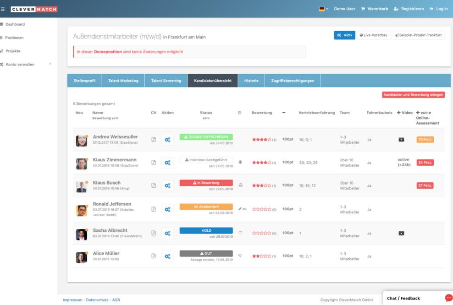Viewport: 453px width, 305px height.
Task: Click the Aktion gears icon for Klaus Busch
Action: pyautogui.click(x=168, y=185)
